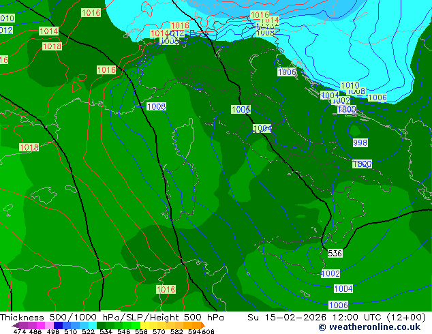Select the legend value 546
The height and width of the screenshot is (334, 432).
point(123,331)
